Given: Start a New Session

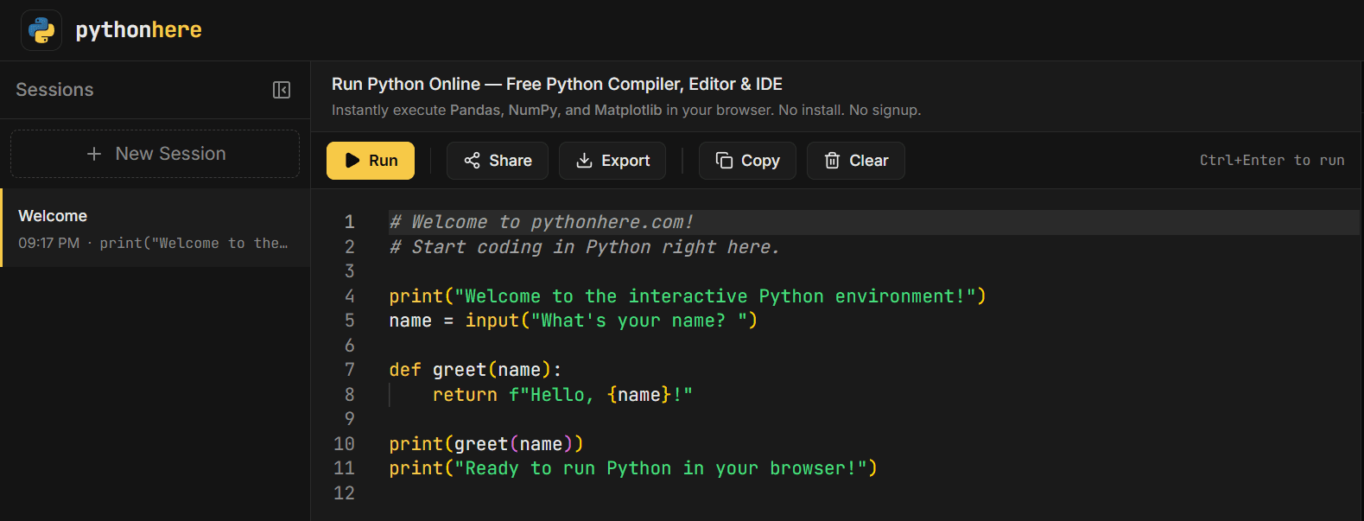Looking at the screenshot, I should (155, 154).
